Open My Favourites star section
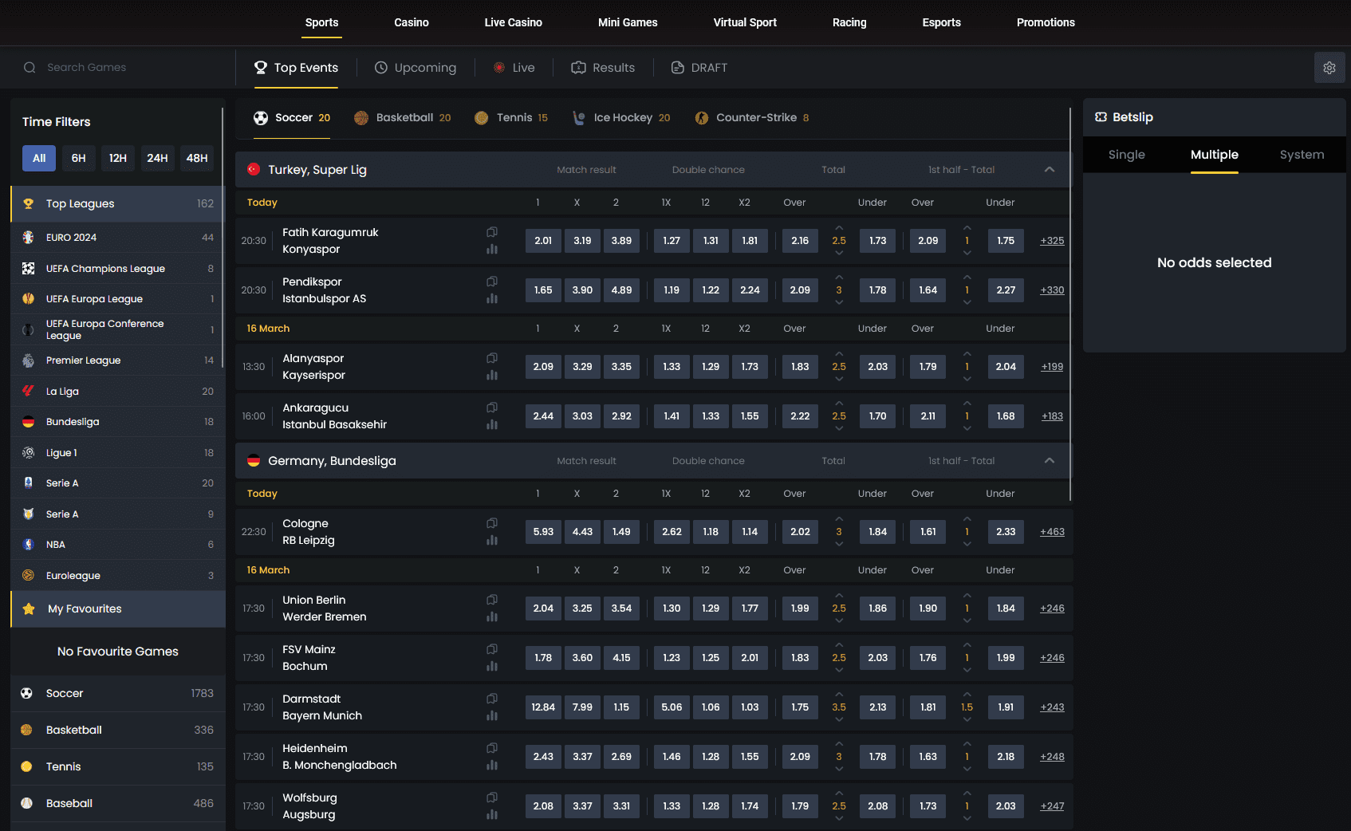The height and width of the screenshot is (831, 1351). (29, 608)
